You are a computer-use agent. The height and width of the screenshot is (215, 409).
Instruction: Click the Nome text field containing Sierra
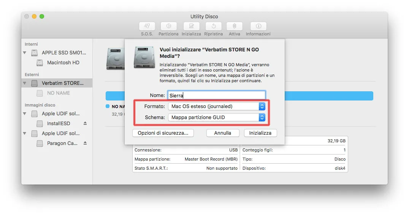coord(216,96)
